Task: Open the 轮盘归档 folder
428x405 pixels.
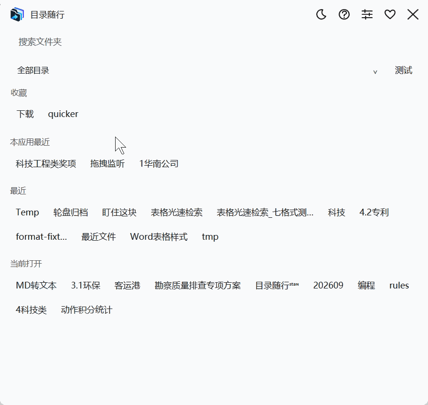Action: coord(70,213)
